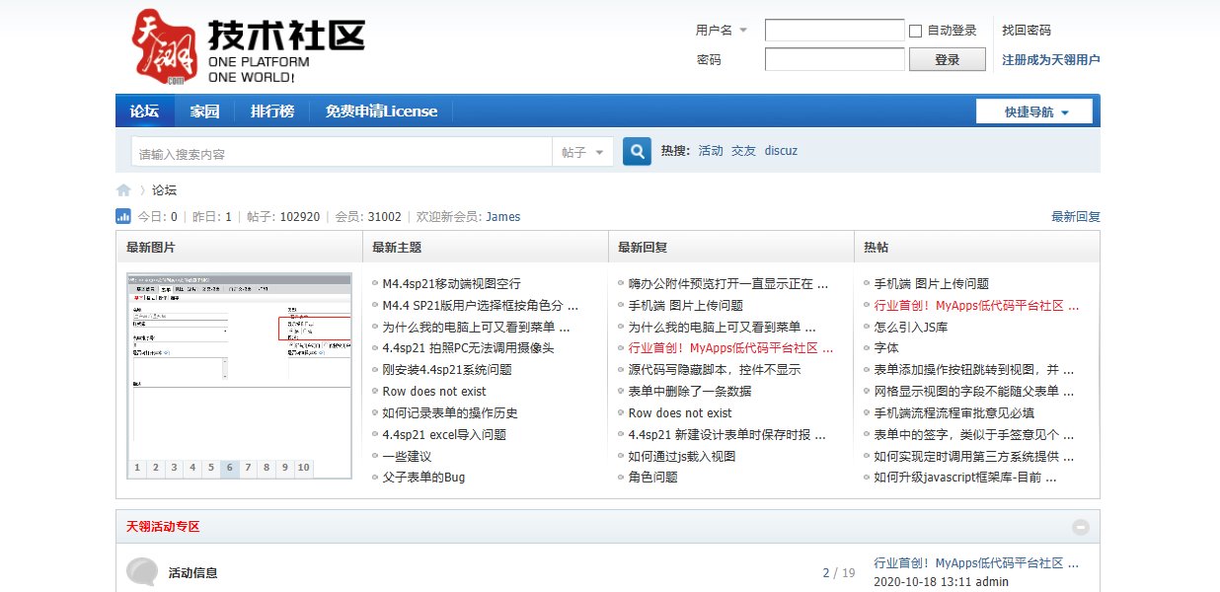This screenshot has height=592, width=1220.
Task: Click the search content input field
Action: [341, 153]
